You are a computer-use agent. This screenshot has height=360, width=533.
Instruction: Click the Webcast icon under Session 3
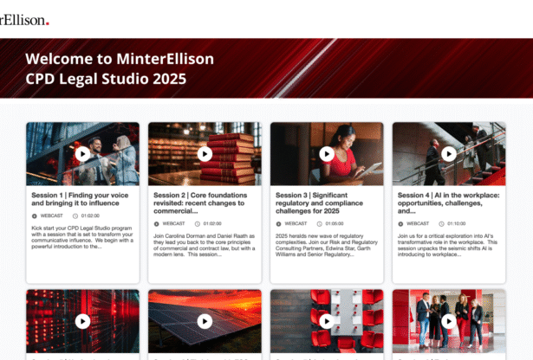coord(279,223)
